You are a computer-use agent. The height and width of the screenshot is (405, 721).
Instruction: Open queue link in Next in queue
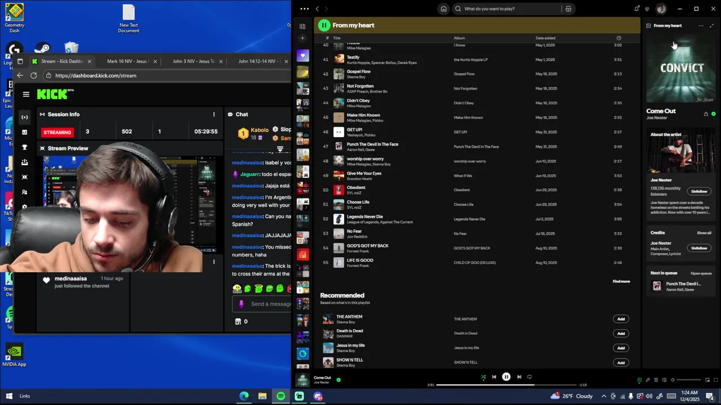(x=701, y=273)
